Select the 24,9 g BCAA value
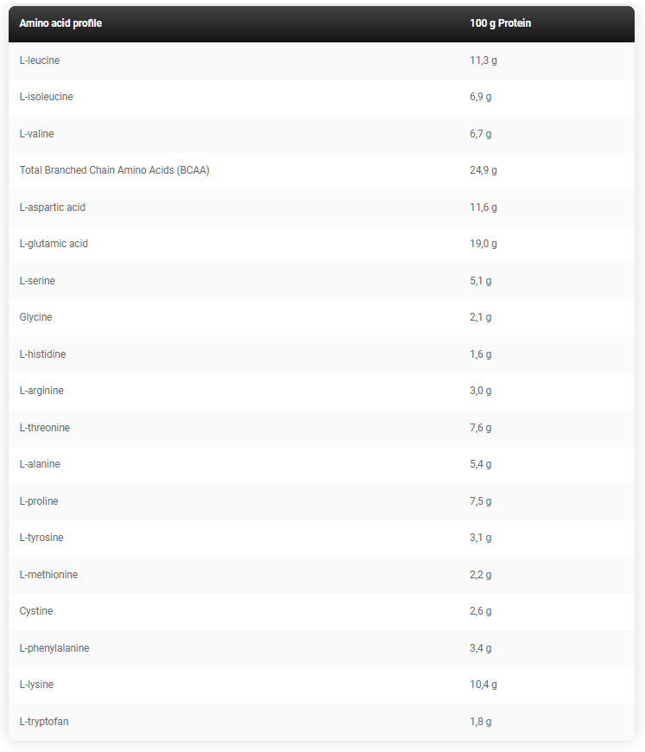Image resolution: width=645 pixels, height=752 pixels. click(483, 170)
